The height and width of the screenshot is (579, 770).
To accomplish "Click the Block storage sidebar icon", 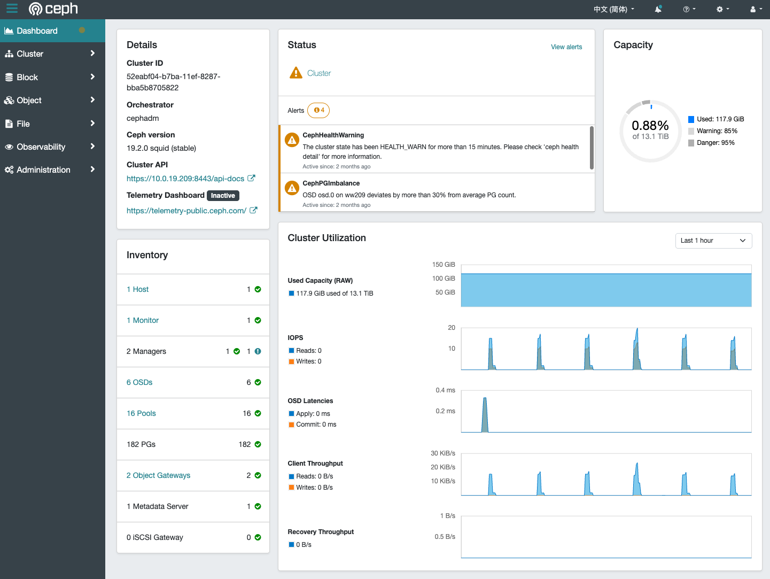I will (8, 77).
